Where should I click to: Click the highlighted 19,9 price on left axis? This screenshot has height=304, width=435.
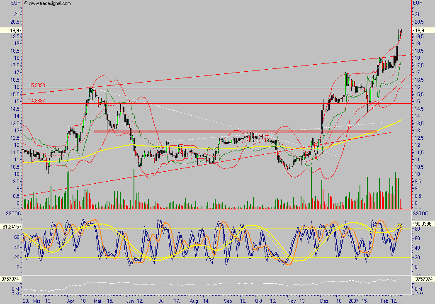11,30
